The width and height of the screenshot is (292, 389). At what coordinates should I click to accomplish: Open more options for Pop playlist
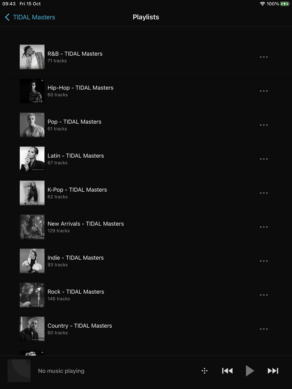point(264,125)
